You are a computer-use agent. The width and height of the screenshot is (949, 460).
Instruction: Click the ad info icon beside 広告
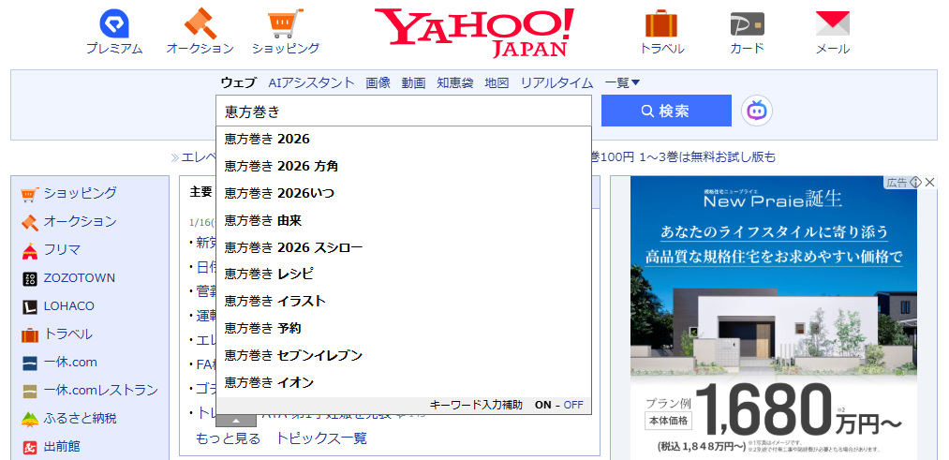coord(915,182)
